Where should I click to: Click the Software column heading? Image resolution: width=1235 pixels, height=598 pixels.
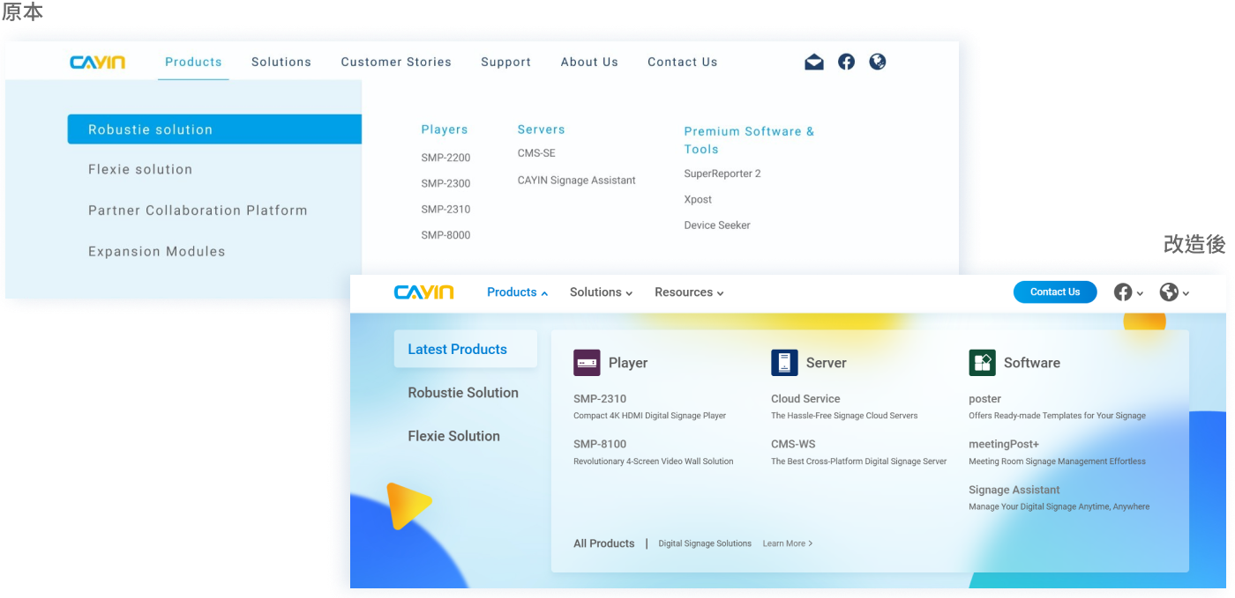pos(1032,363)
